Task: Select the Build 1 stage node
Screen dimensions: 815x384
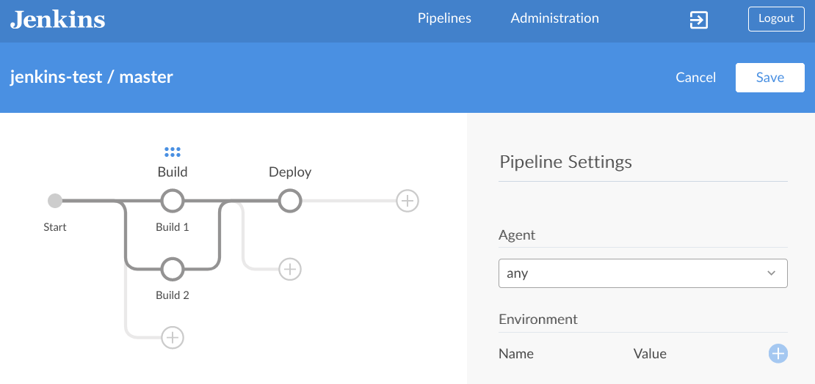Action: (x=173, y=200)
